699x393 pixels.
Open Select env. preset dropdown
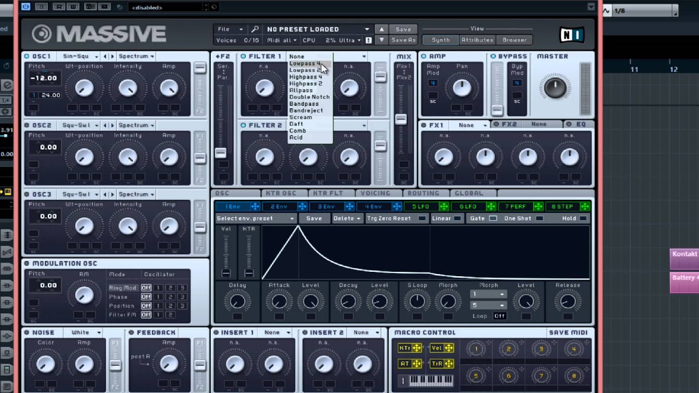(256, 218)
